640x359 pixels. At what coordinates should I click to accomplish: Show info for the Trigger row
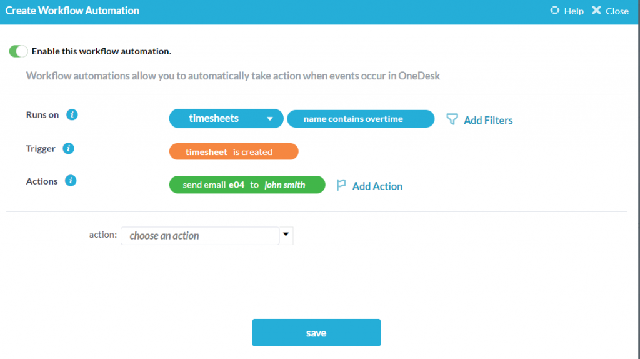click(69, 149)
